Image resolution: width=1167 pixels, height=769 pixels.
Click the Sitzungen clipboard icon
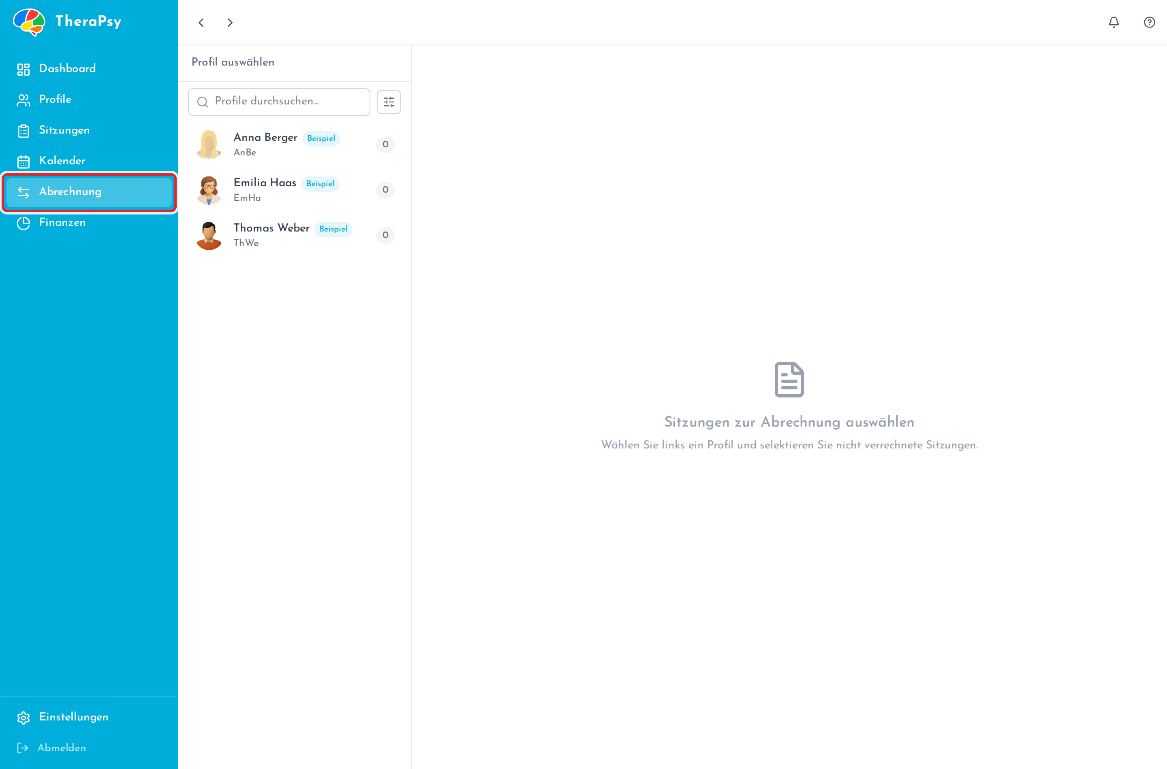click(x=24, y=131)
